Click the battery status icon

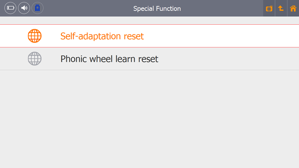tap(10, 8)
